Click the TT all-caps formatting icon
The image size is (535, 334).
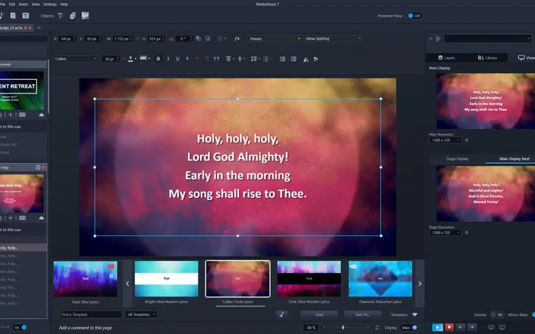click(x=216, y=58)
